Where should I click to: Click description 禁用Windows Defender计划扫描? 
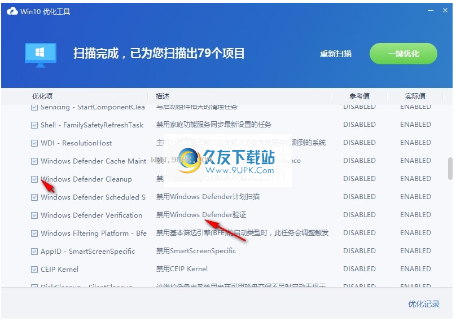pyautogui.click(x=208, y=196)
